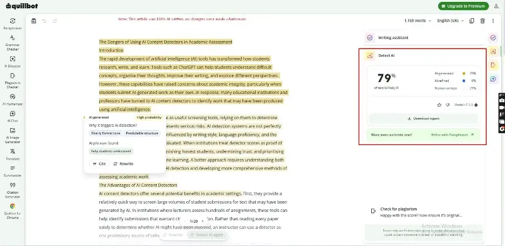Open Detect AI from right rail icon

[x=493, y=52]
